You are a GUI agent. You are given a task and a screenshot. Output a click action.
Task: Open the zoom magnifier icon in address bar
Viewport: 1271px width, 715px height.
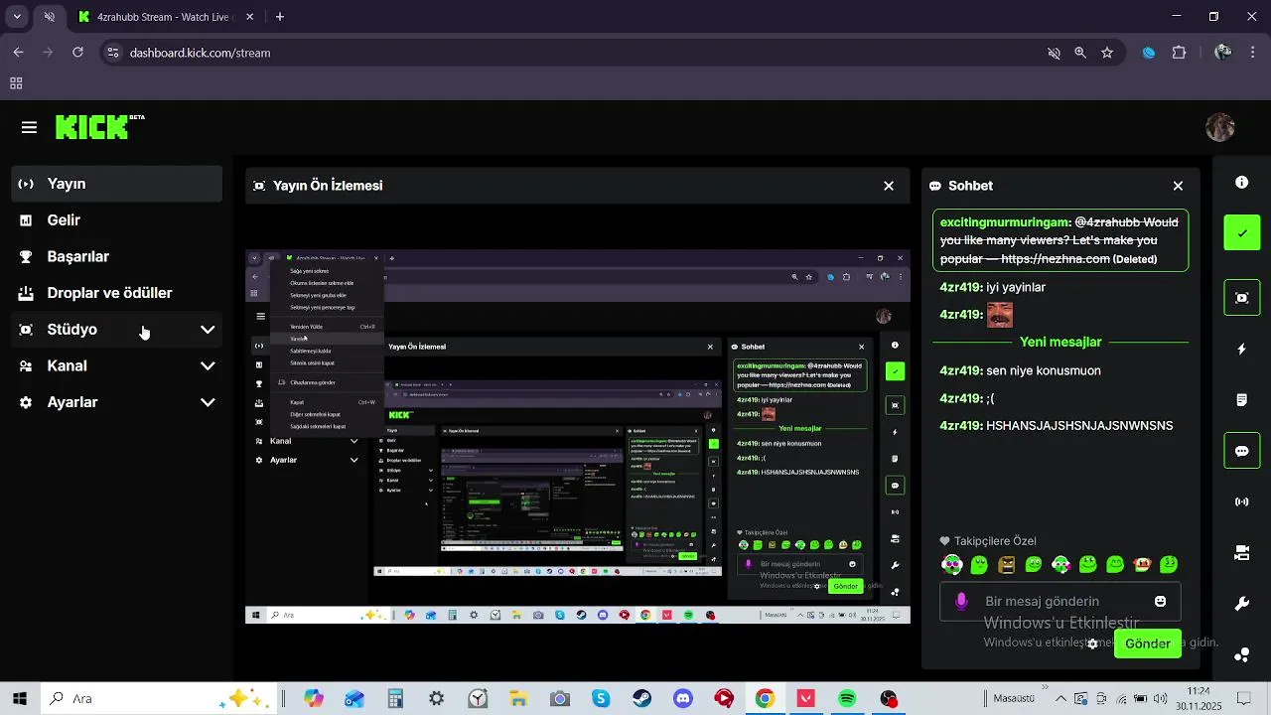point(1080,53)
